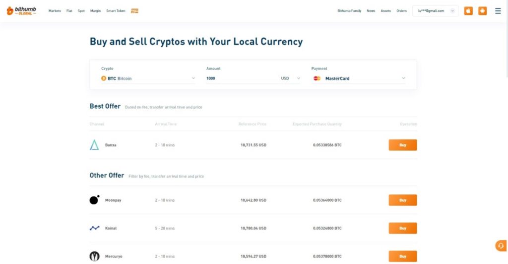
Task: Click Buy button for Banxa offer
Action: click(402, 145)
